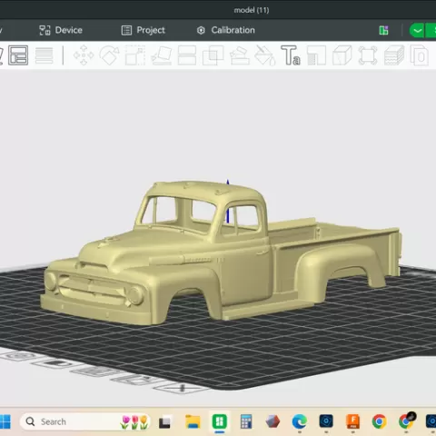Launch Microsoft Edge from the taskbar

pyautogui.click(x=300, y=421)
